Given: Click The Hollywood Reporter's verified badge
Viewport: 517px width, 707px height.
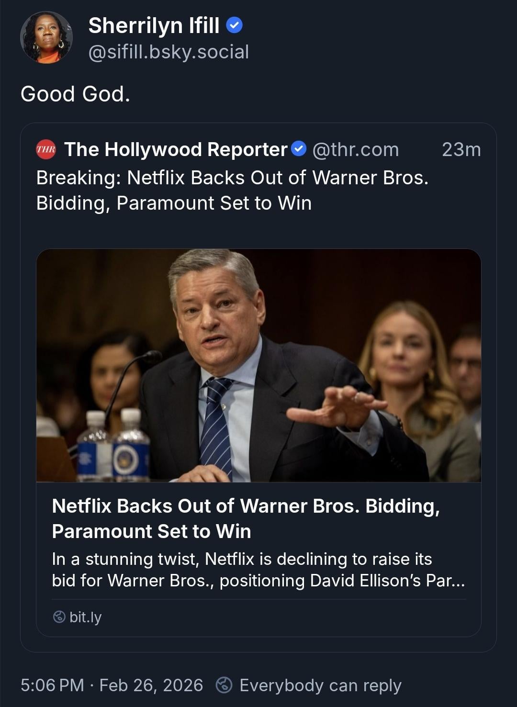Looking at the screenshot, I should pos(299,149).
